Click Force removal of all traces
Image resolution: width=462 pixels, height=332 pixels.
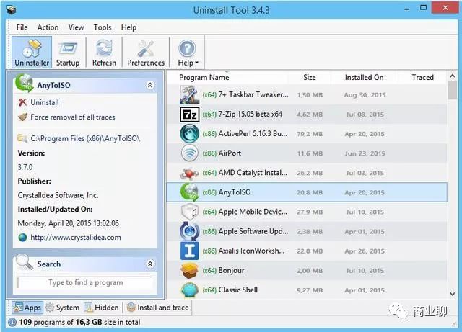(x=73, y=117)
